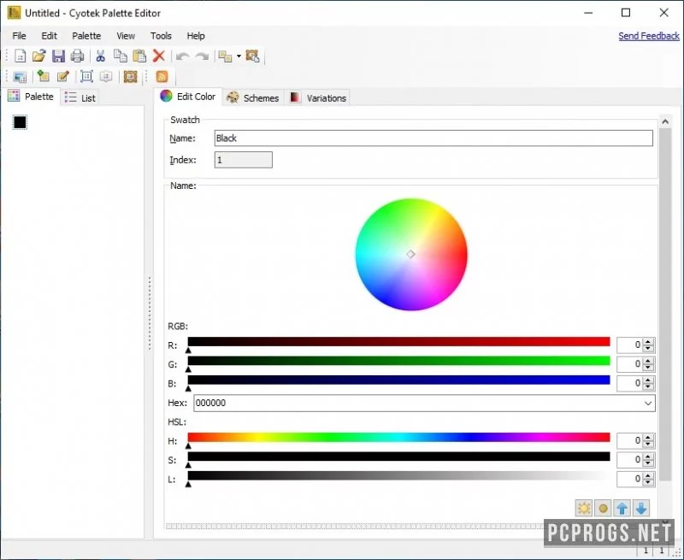684x560 pixels.
Task: Switch to the Palette tab
Action: click(32, 97)
